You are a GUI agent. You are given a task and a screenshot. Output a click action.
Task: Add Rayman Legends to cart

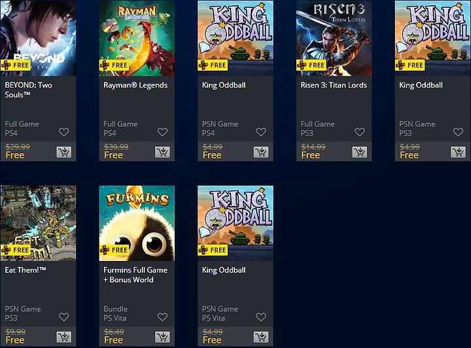point(162,152)
